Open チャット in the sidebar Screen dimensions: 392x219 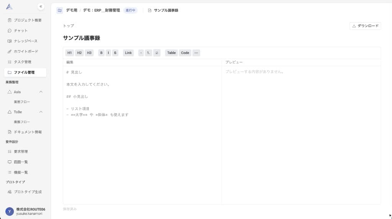pyautogui.click(x=25, y=31)
